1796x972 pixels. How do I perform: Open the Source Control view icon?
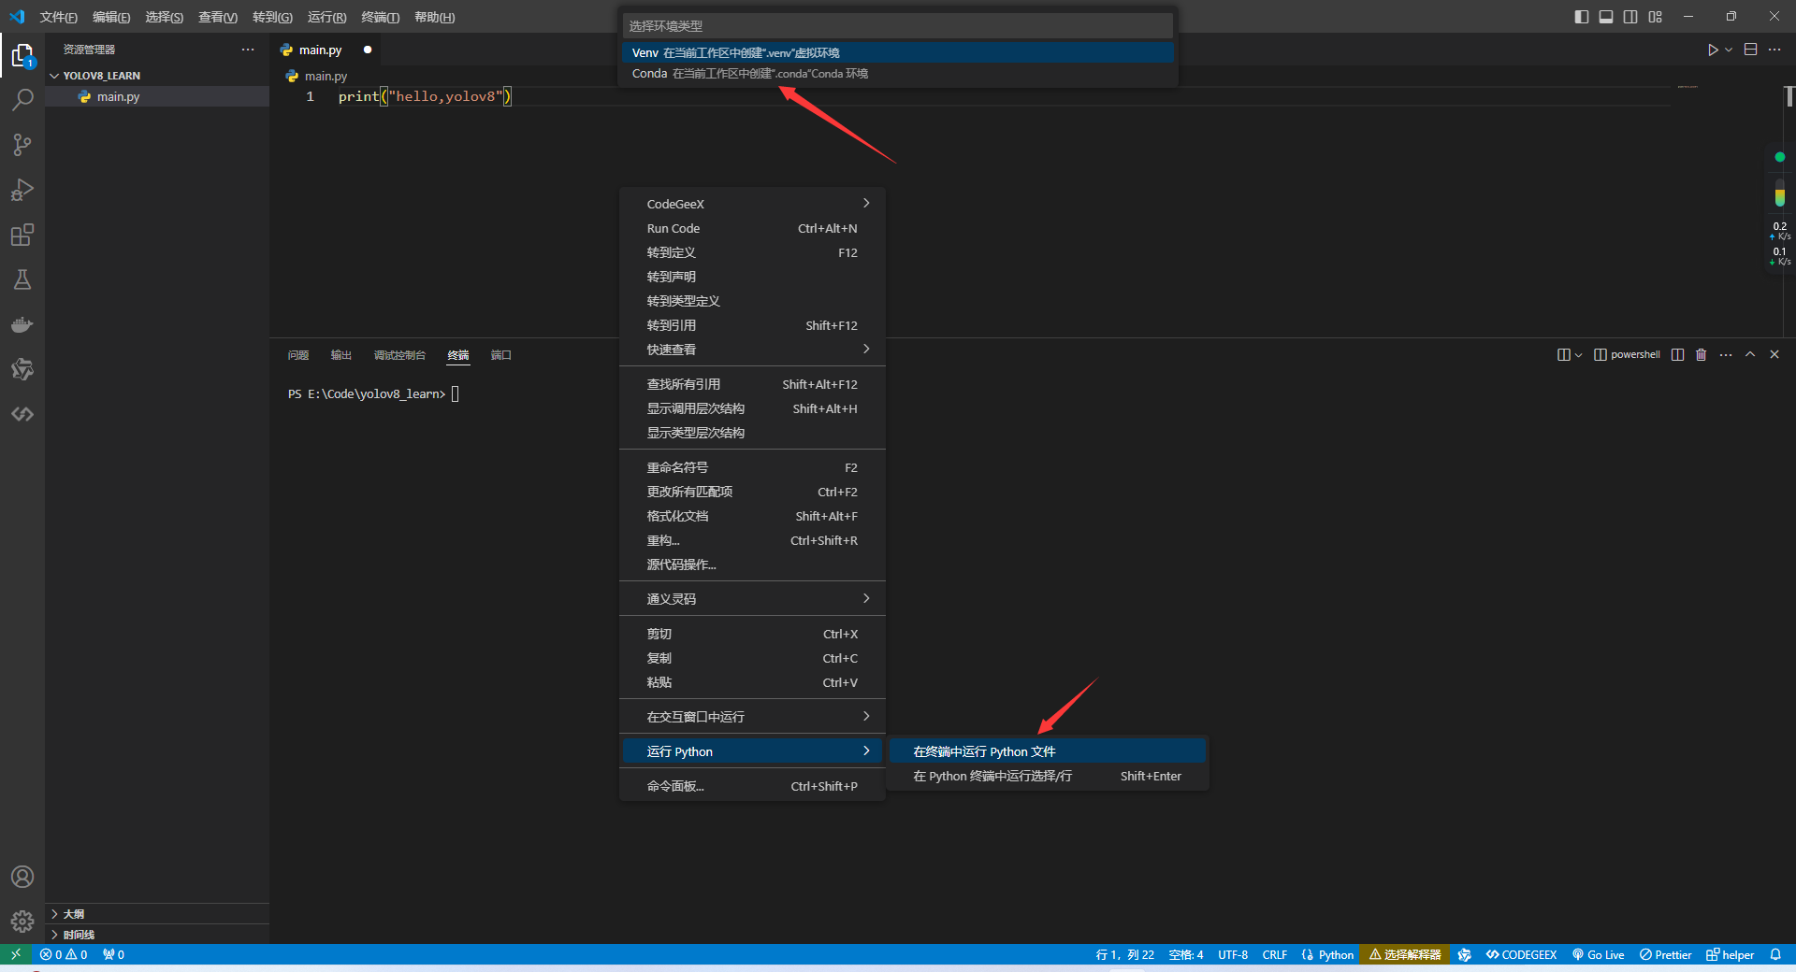click(22, 145)
